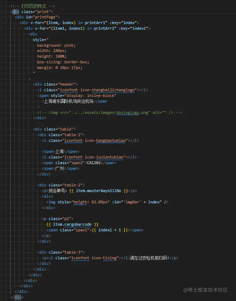Click the class="table-2" div tag
Viewport: 236px width, 301px height.
[61, 185]
